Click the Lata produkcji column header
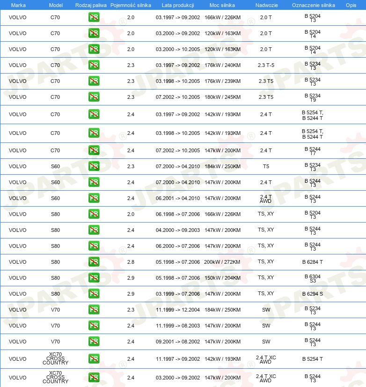Viewport: 366px width, 387px height. click(x=178, y=5)
